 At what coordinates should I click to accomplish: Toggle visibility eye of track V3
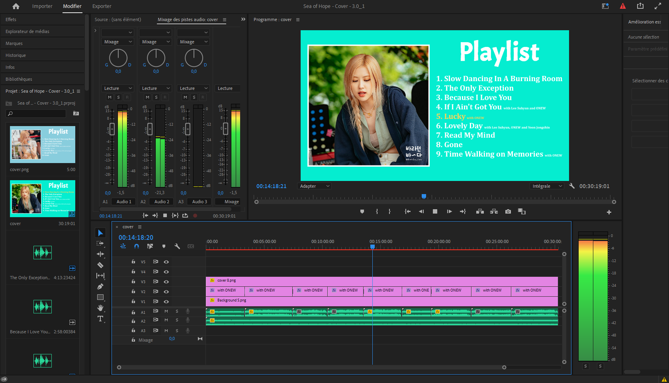pyautogui.click(x=166, y=282)
